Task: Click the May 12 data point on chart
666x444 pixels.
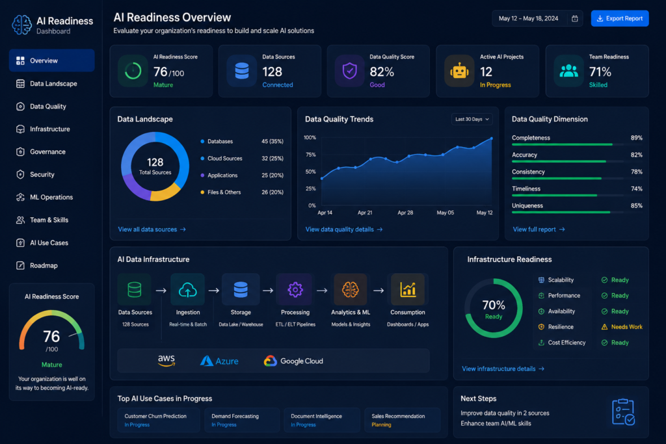Action: (x=492, y=138)
